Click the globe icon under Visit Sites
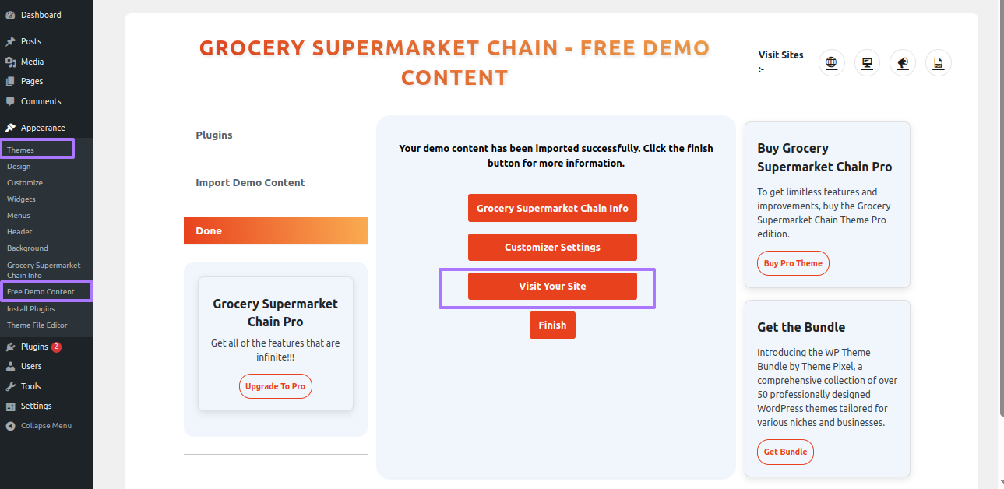The image size is (1004, 489). pos(832,63)
